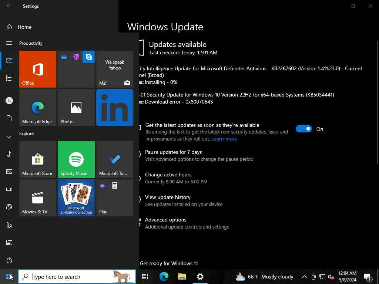The height and width of the screenshot is (284, 379).
Task: Open the clock showing 12:04 AM
Action: (x=347, y=277)
